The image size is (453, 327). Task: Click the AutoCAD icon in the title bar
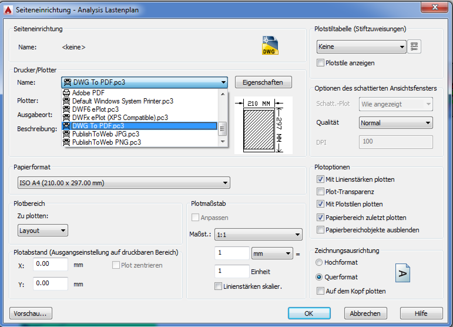tap(8, 9)
